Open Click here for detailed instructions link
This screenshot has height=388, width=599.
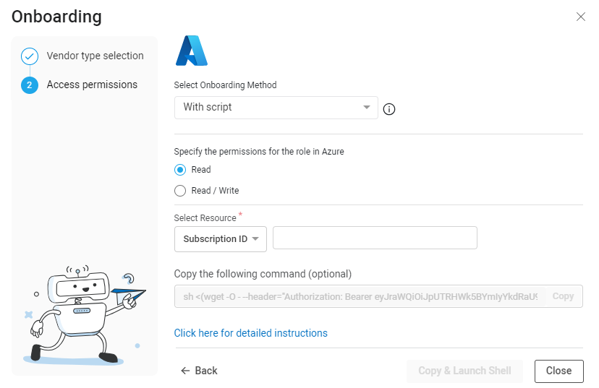coord(250,333)
